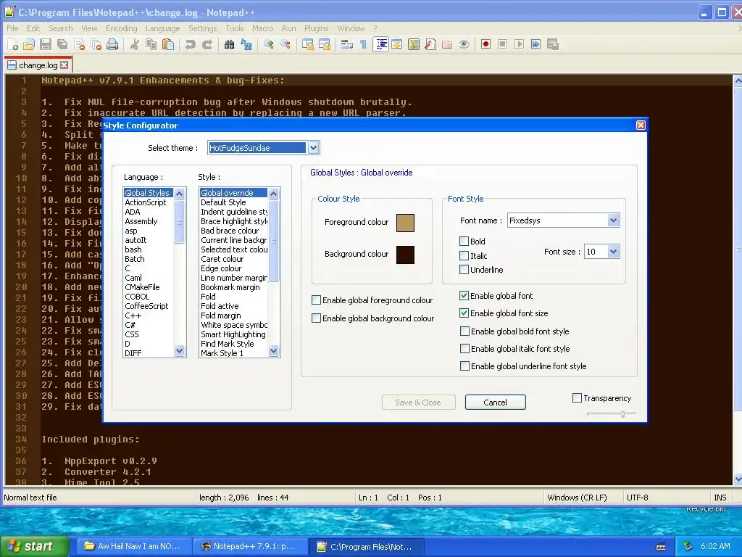The image size is (742, 557).
Task: Open the Select theme dropdown
Action: click(x=313, y=148)
